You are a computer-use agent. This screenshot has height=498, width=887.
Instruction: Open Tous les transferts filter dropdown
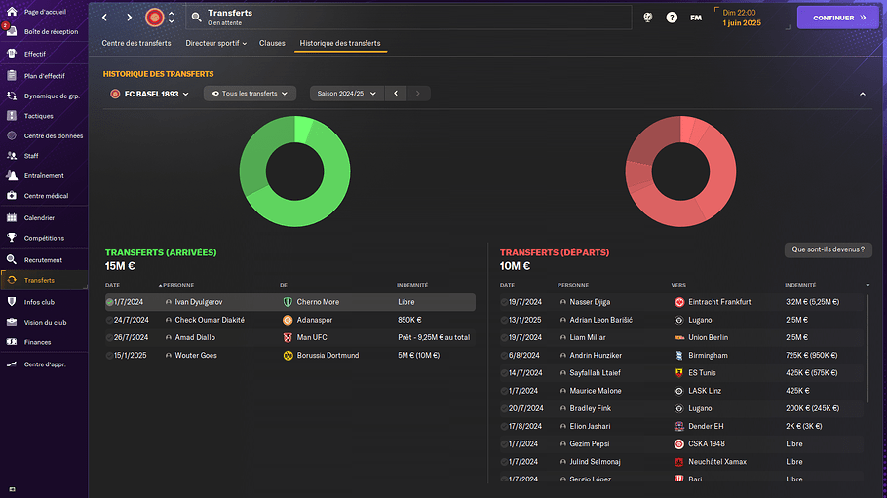(x=251, y=94)
